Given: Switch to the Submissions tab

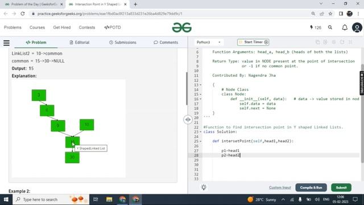Looking at the screenshot, I should (x=123, y=42).
